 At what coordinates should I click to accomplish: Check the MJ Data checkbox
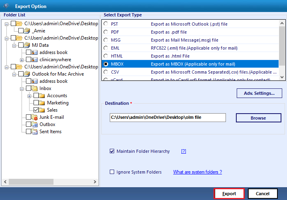pos(21,45)
